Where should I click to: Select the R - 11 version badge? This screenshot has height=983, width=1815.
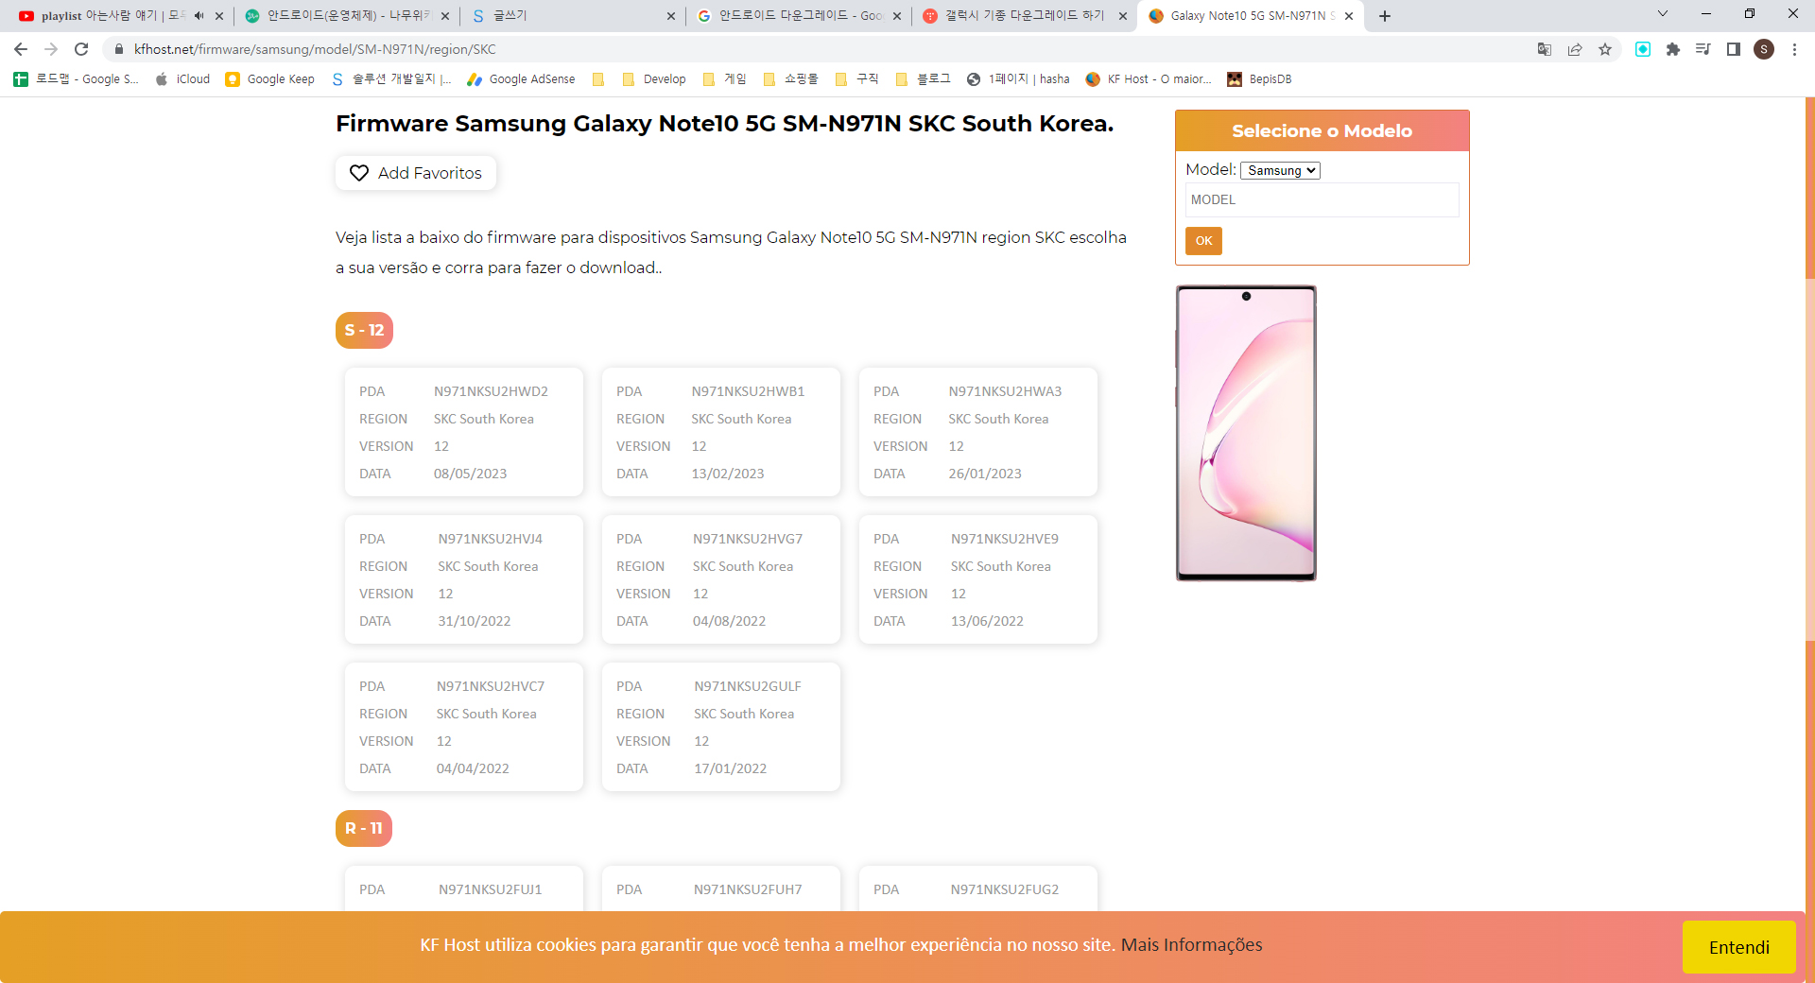pos(364,828)
